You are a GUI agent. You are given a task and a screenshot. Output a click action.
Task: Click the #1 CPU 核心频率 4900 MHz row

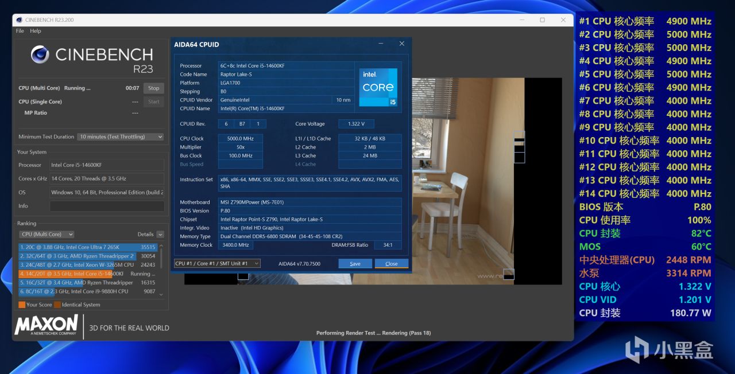click(x=645, y=21)
